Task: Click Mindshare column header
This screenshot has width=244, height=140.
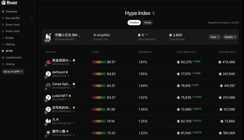Action: click(x=145, y=52)
